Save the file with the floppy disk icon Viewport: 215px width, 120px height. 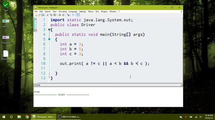[43, 15]
